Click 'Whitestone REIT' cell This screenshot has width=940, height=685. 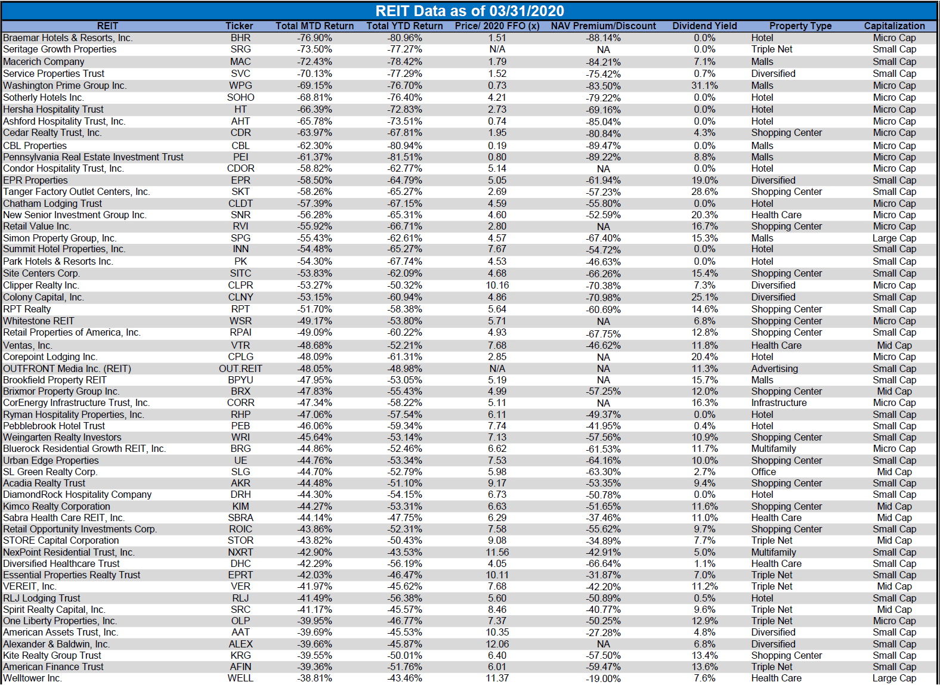tap(38, 321)
